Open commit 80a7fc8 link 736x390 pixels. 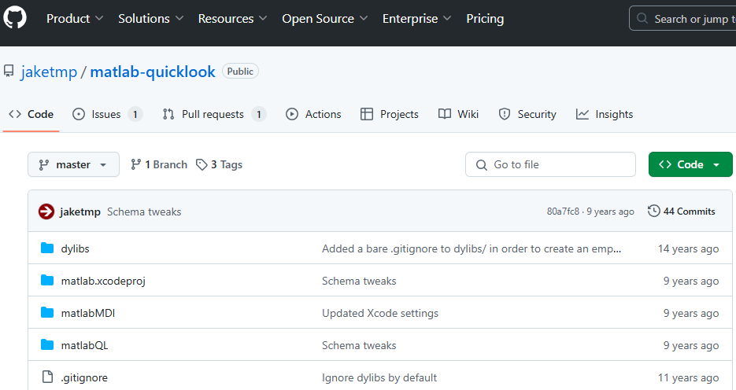coord(563,212)
